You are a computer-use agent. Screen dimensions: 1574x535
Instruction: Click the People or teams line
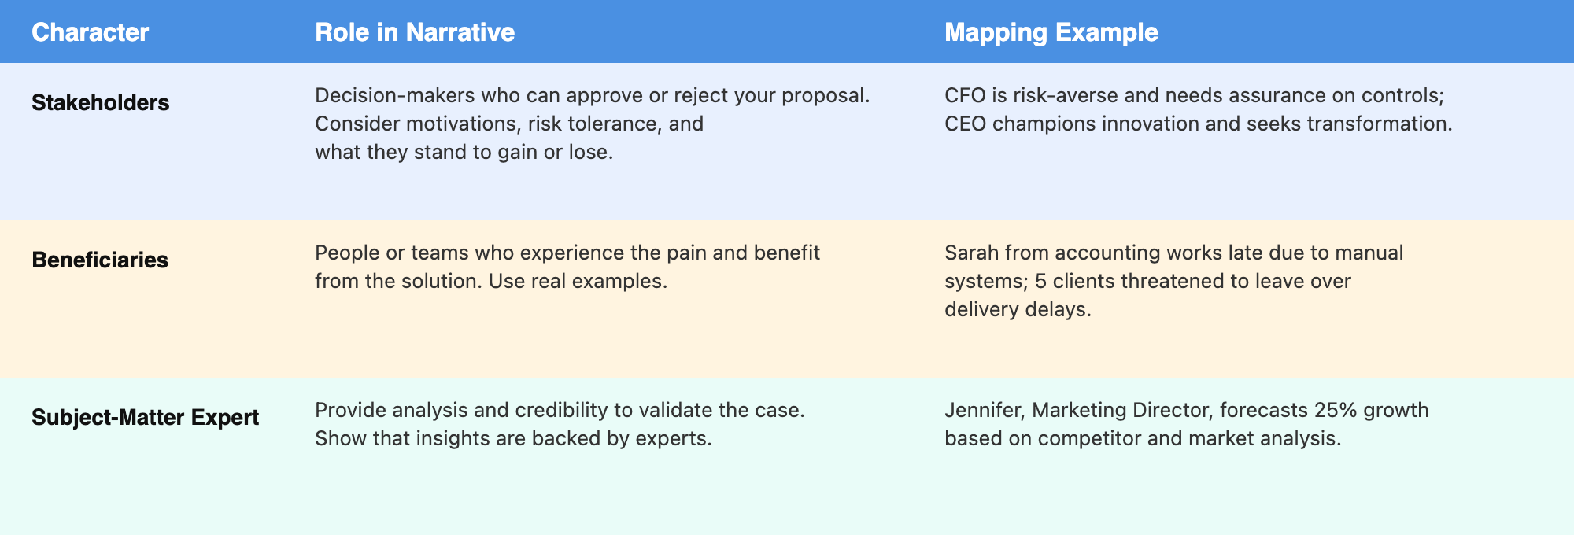(567, 253)
